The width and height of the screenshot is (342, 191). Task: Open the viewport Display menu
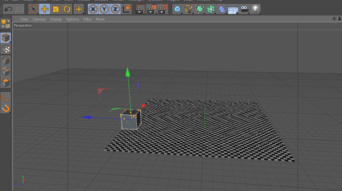(56, 19)
